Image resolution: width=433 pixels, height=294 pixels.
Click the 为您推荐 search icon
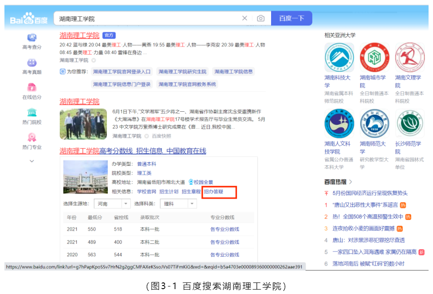[x=63, y=71]
